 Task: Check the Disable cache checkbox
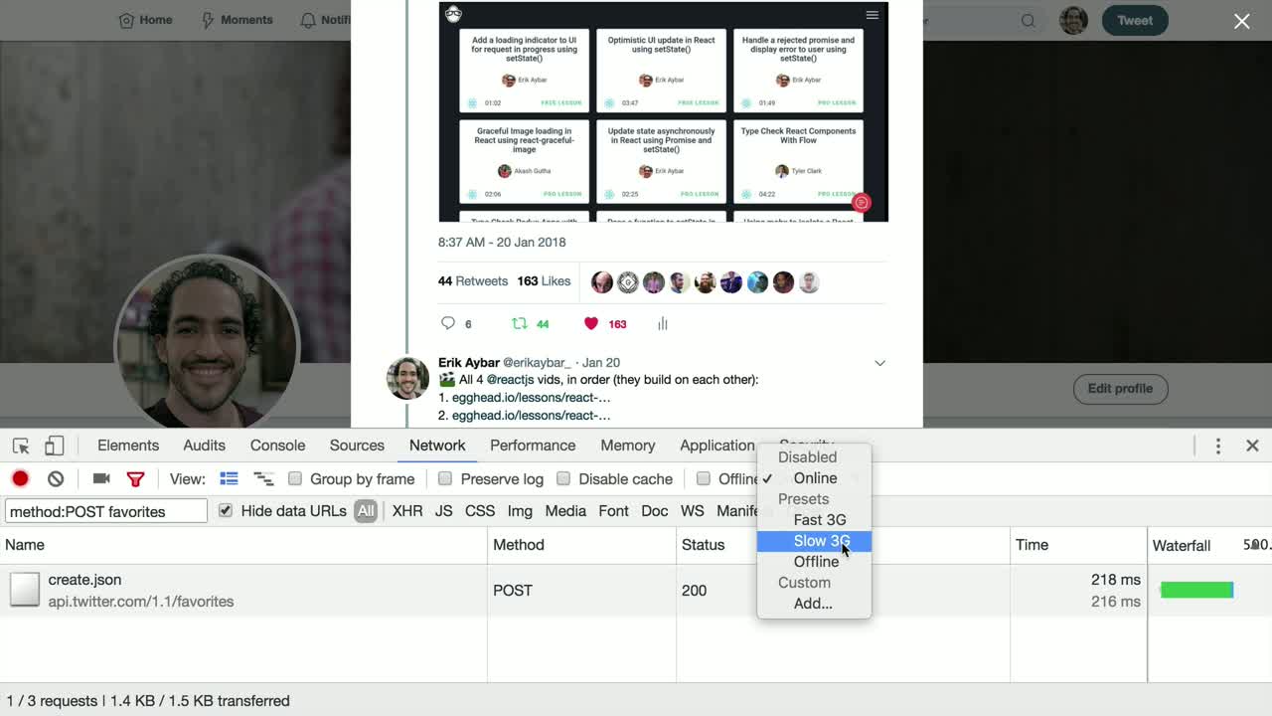[563, 478]
